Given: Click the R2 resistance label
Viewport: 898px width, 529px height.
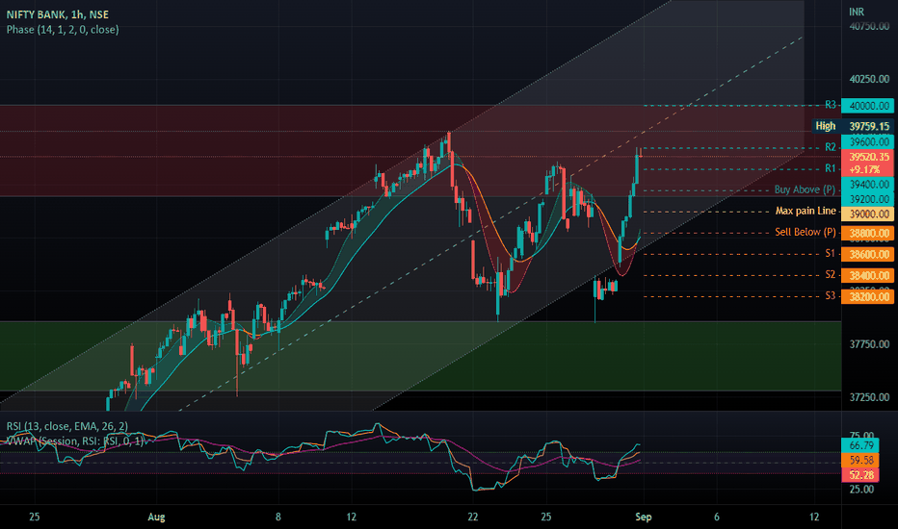Looking at the screenshot, I should [x=831, y=147].
